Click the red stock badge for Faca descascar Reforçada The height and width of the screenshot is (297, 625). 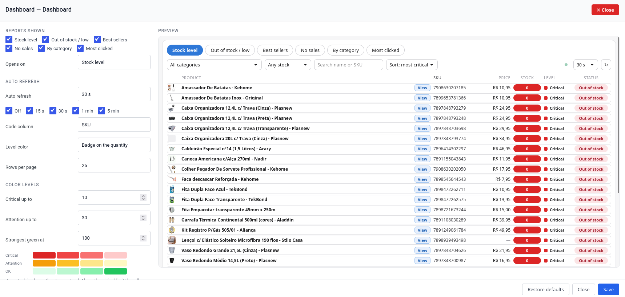pos(527,179)
